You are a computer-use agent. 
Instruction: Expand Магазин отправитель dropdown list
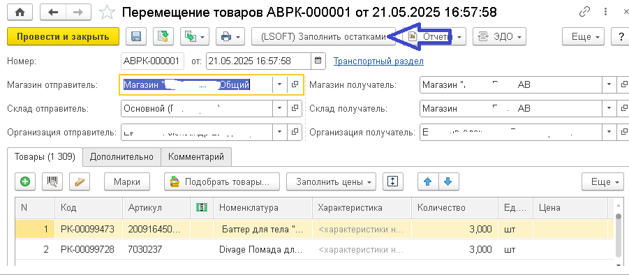point(280,84)
